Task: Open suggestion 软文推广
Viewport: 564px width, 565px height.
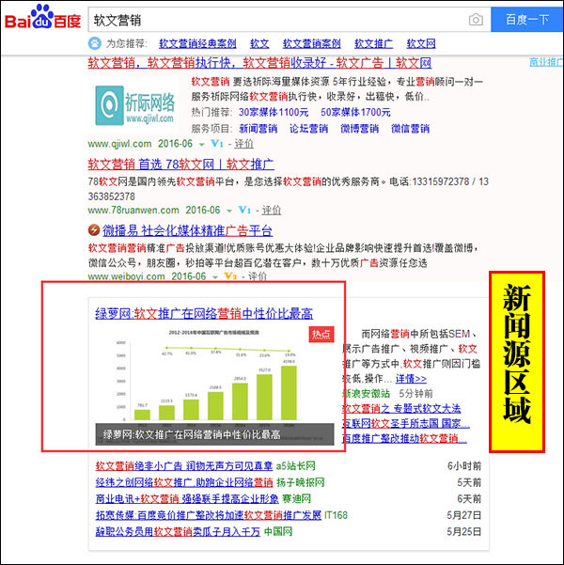Action: pyautogui.click(x=374, y=43)
